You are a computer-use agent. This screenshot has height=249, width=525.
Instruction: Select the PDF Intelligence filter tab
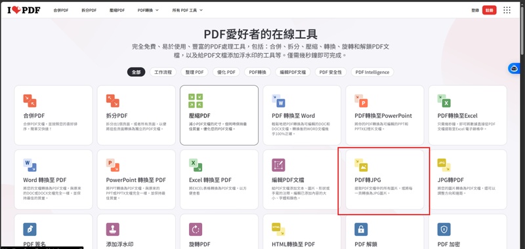pos(372,72)
